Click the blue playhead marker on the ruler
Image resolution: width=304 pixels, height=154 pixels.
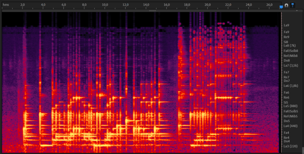point(281,7)
